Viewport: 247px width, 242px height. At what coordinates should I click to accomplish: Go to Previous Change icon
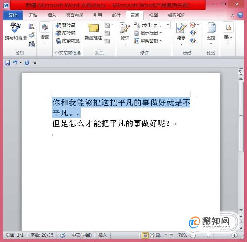[x=193, y=33]
